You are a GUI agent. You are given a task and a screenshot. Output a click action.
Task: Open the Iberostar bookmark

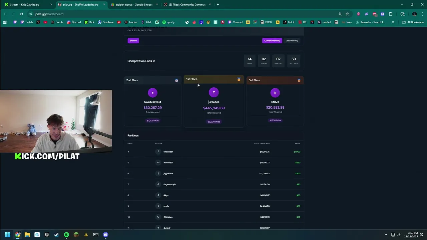(x=370, y=22)
